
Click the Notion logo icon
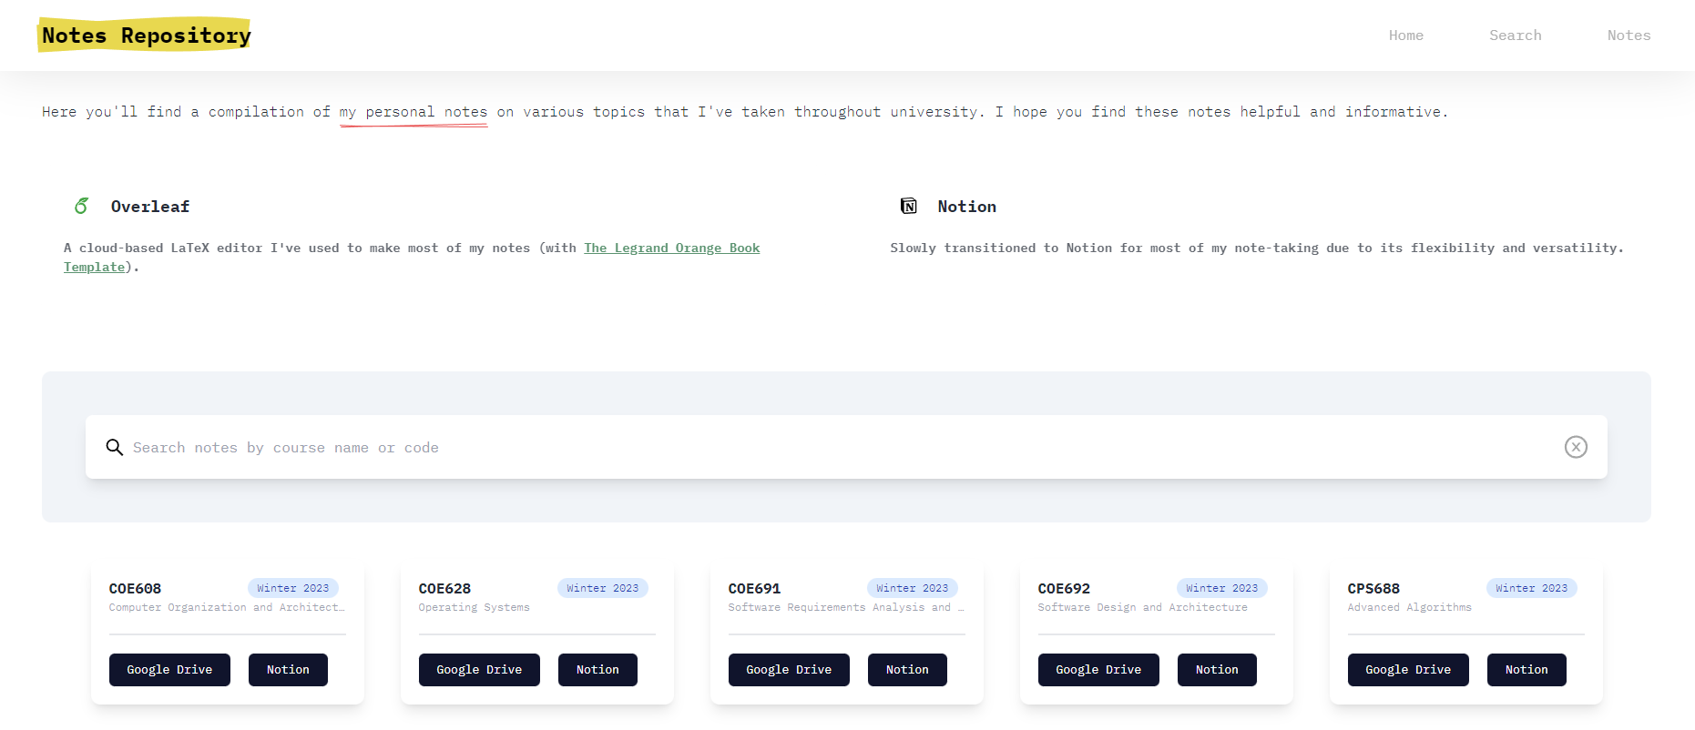[909, 206]
